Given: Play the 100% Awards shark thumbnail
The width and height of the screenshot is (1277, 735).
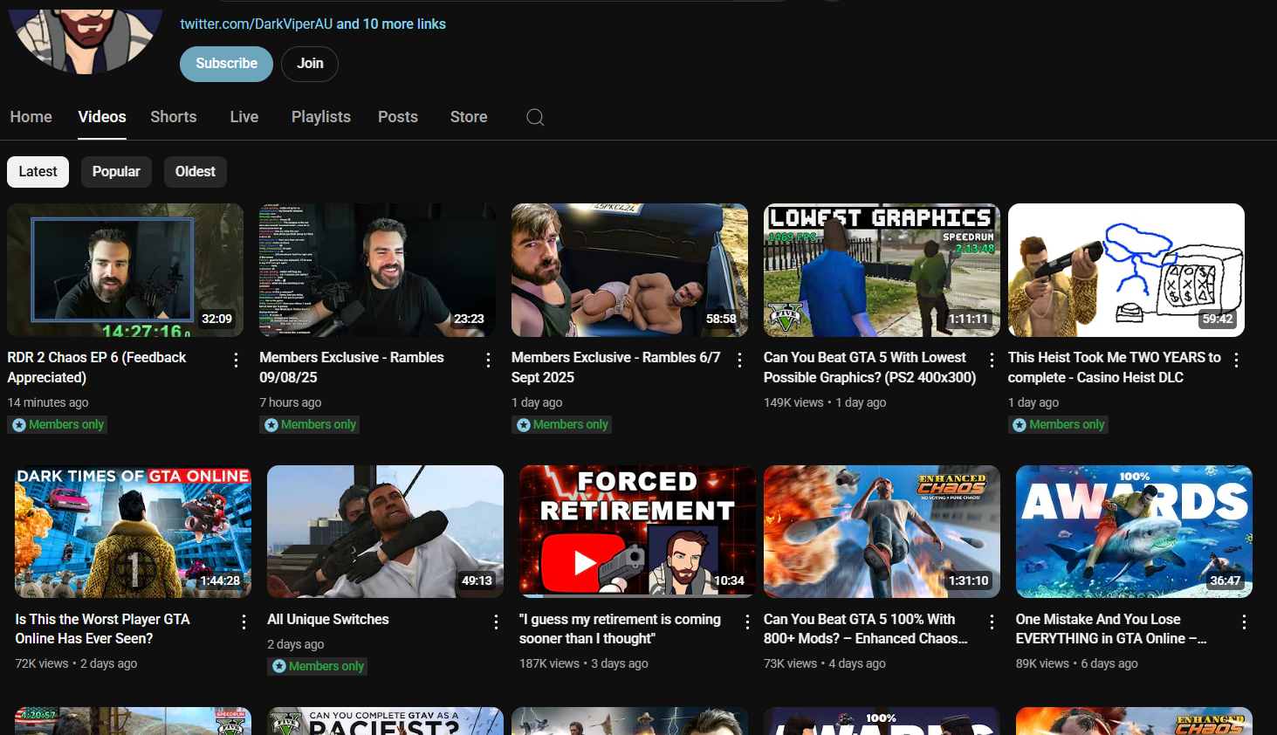Looking at the screenshot, I should tap(1134, 532).
